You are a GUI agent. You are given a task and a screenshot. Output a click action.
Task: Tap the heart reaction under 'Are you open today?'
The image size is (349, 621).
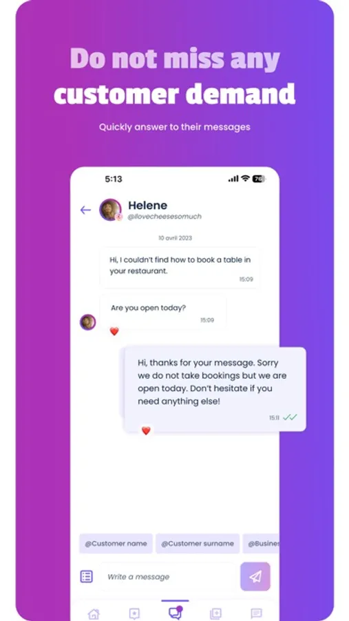click(114, 331)
